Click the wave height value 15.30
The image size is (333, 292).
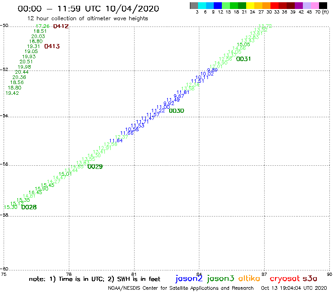[11, 207]
